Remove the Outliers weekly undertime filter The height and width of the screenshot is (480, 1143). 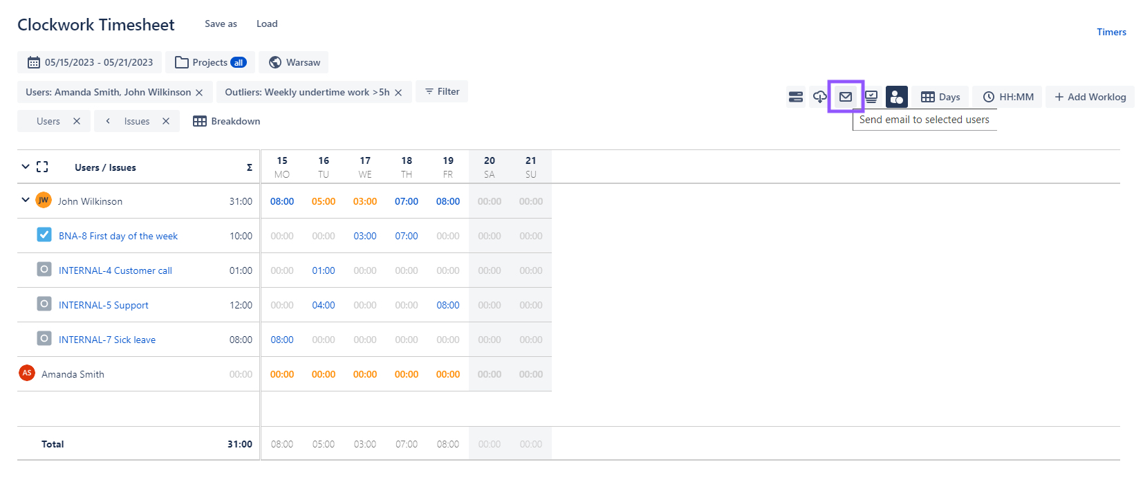click(x=398, y=93)
